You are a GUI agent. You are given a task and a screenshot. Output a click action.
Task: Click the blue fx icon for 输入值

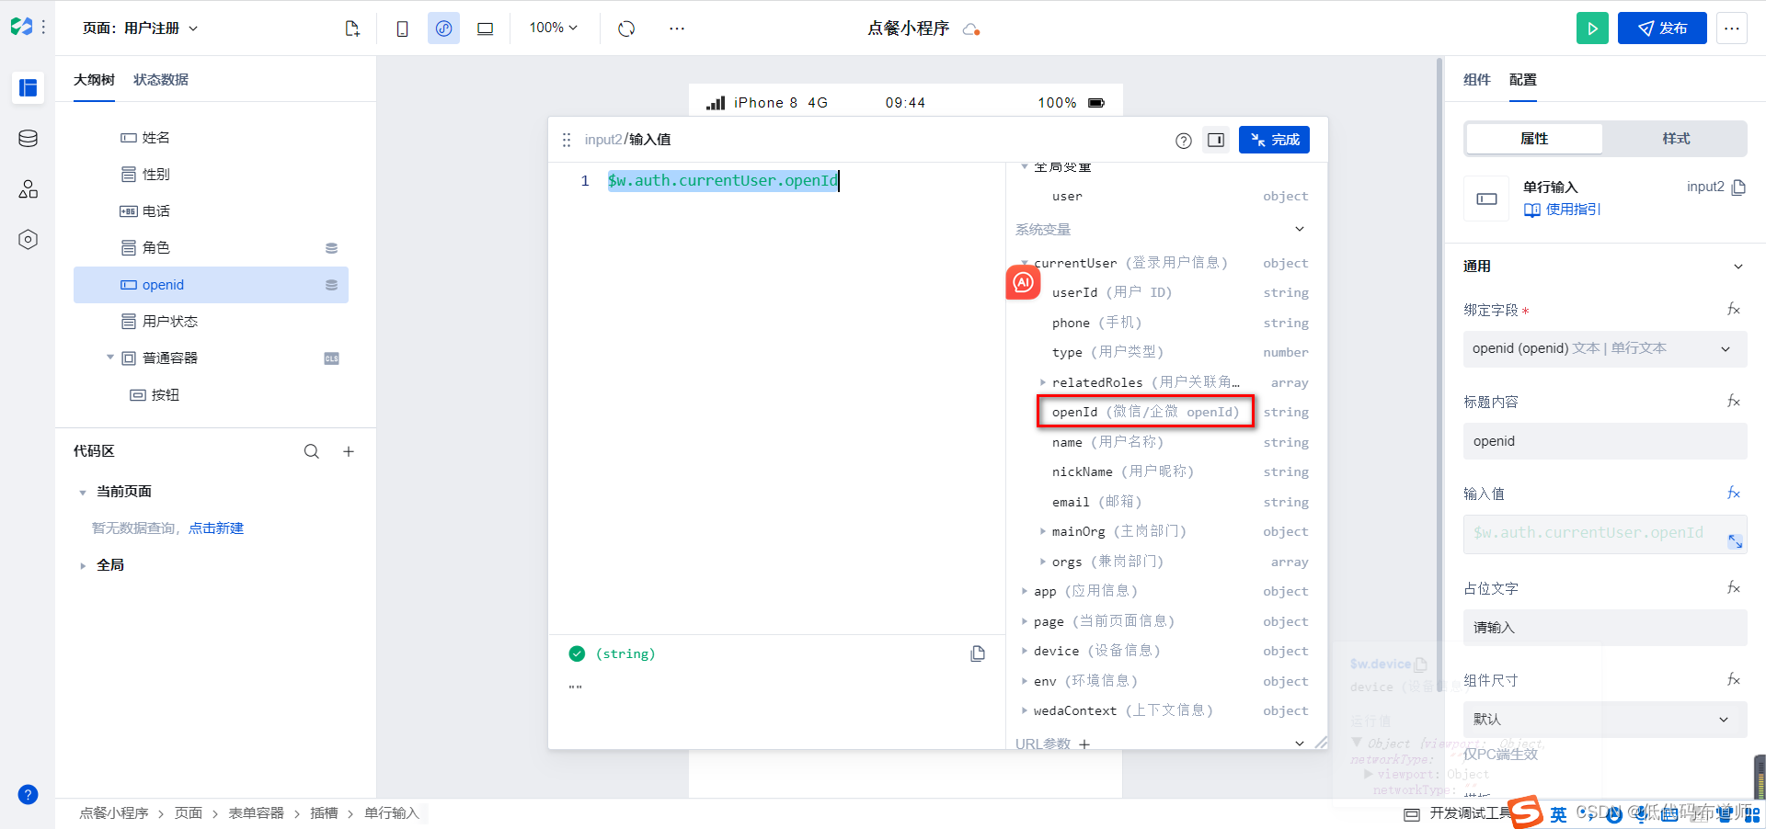tap(1734, 494)
